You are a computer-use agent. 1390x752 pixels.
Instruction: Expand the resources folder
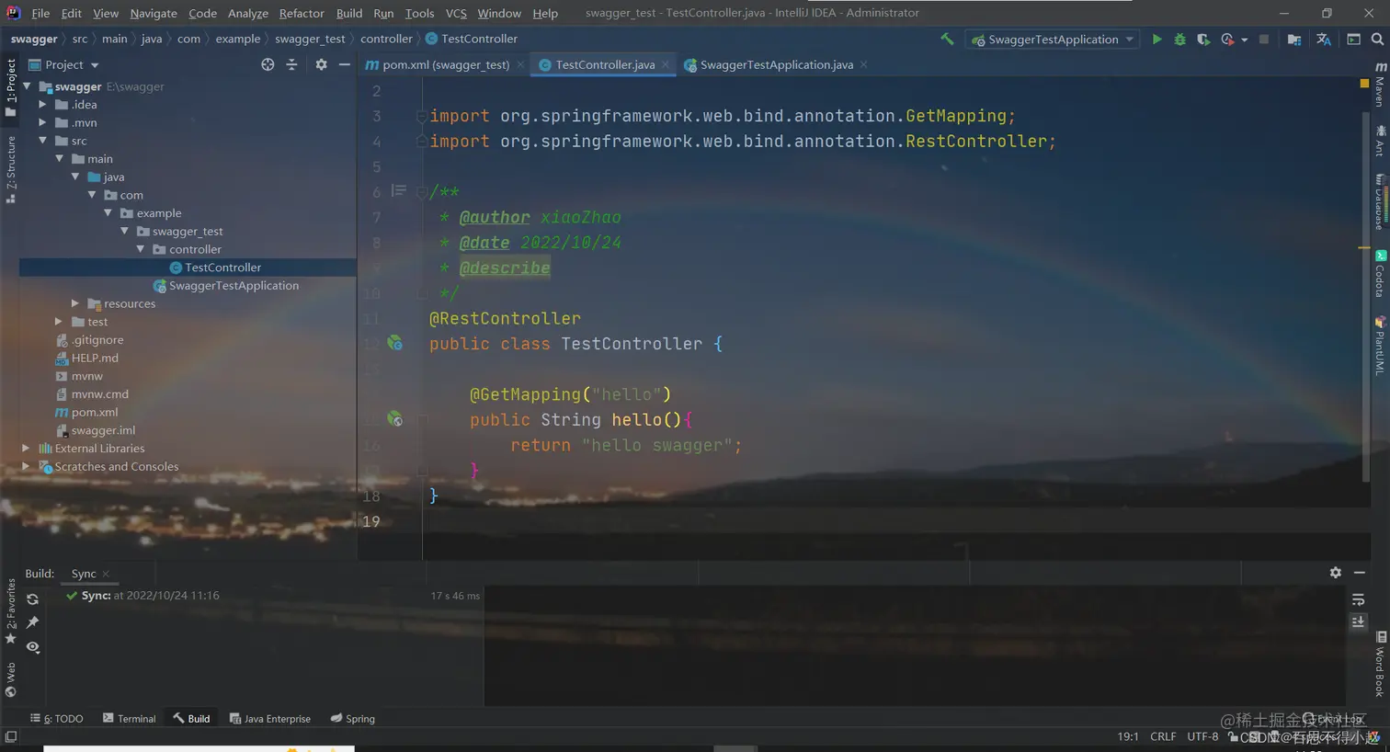(75, 303)
